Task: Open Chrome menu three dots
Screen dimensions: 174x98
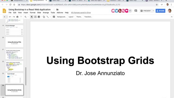Action: (171, 5)
